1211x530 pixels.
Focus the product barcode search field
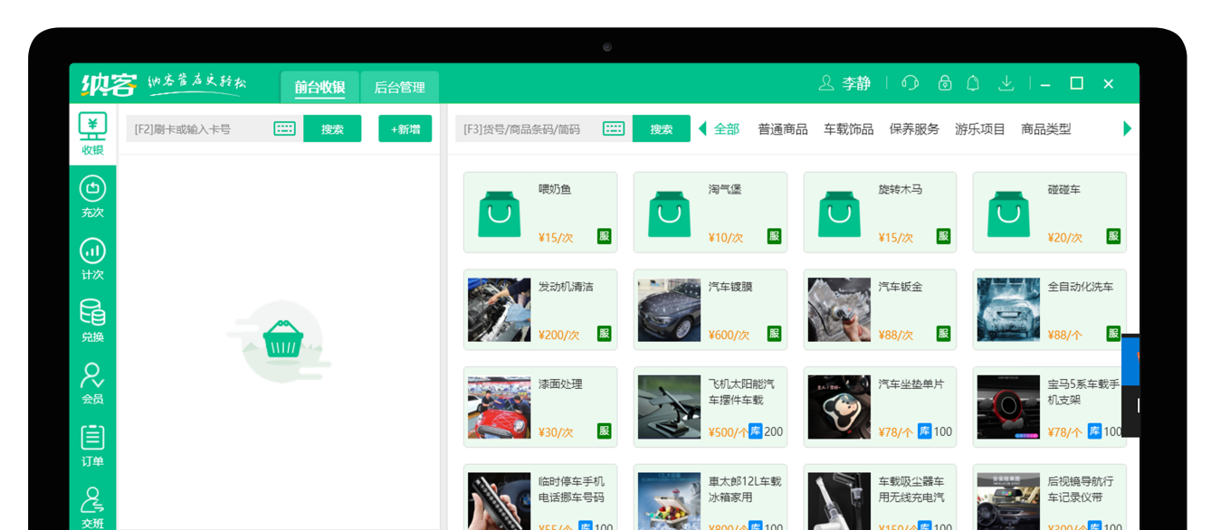[x=525, y=129]
